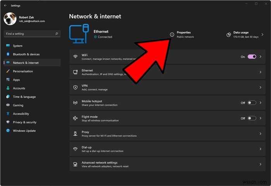Open Privacy & security shield icon
Image resolution: width=271 pixels, height=186 pixels.
[8, 122]
